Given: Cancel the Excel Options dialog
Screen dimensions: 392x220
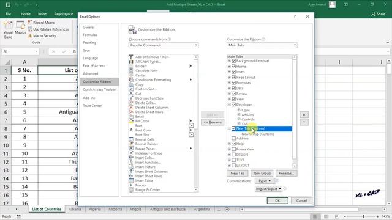Looking at the screenshot, I should click(x=301, y=200).
